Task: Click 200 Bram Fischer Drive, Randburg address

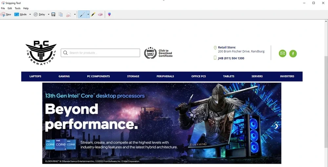Action: pos(241,51)
